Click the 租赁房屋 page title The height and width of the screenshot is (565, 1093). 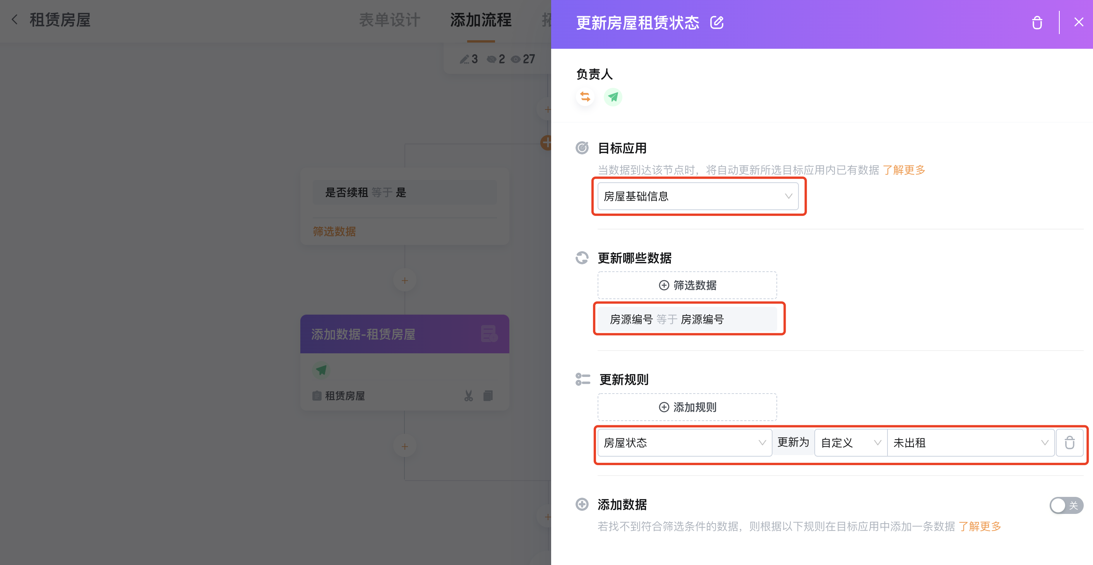pos(60,20)
